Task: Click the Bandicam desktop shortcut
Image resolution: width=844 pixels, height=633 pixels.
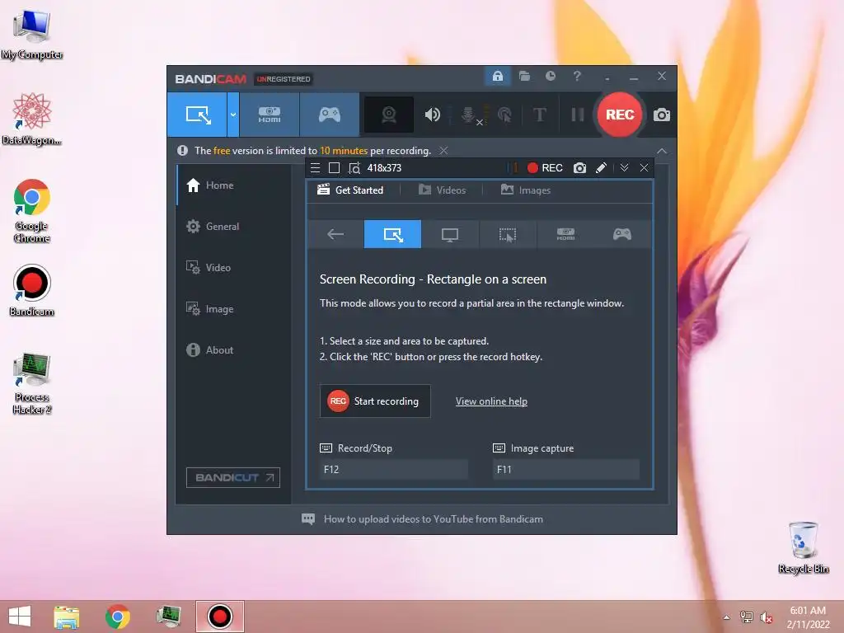Action: (32, 291)
